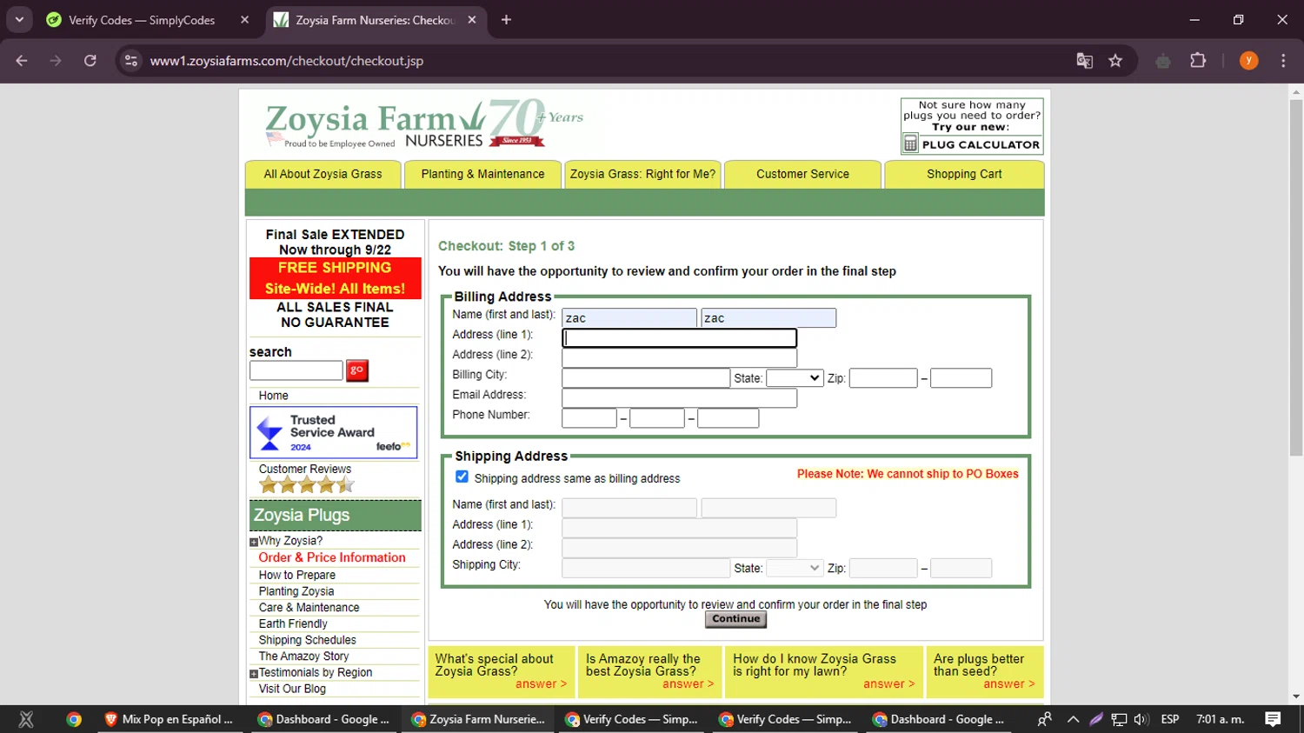Open the Home link in sidebar
1304x733 pixels.
(273, 396)
